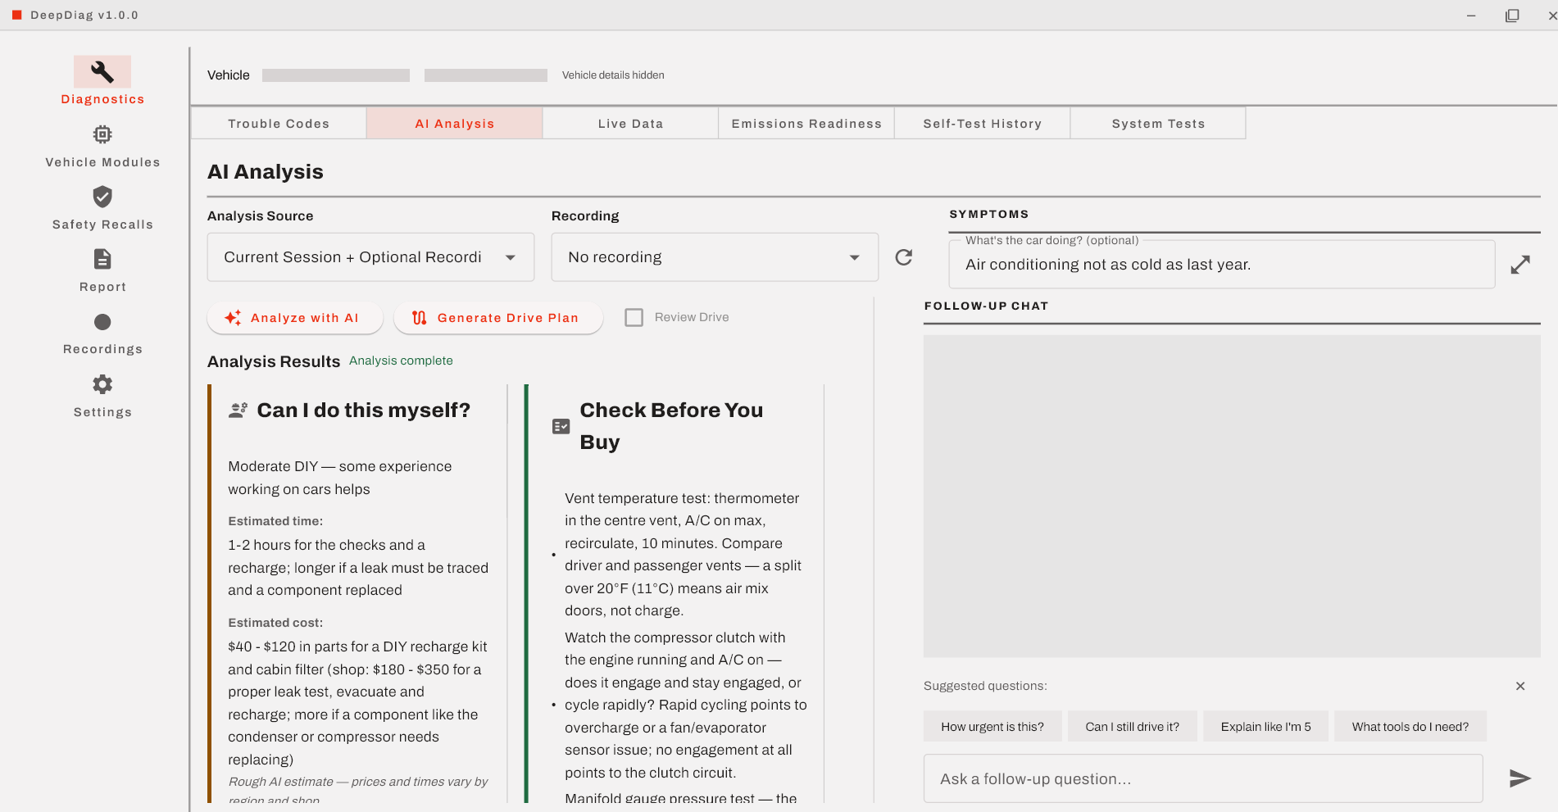Image resolution: width=1558 pixels, height=812 pixels.
Task: Open the Analysis Source dropdown
Action: (370, 257)
